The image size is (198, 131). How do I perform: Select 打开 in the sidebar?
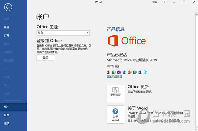tap(7, 35)
